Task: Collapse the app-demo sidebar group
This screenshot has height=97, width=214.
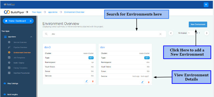Action: [31, 37]
